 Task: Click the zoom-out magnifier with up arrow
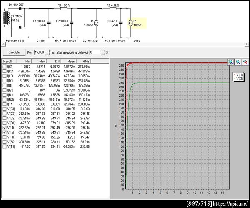coord(238,62)
